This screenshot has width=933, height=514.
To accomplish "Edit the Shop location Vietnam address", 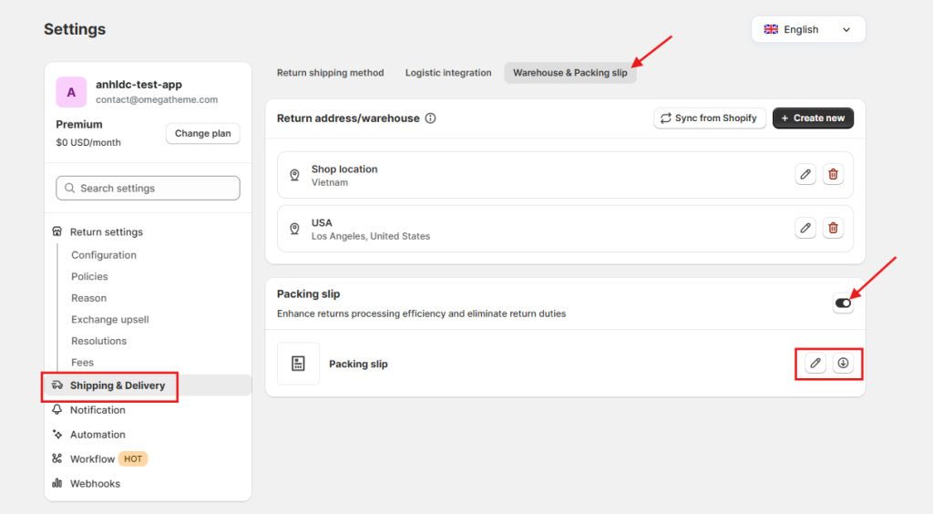I will (x=805, y=174).
